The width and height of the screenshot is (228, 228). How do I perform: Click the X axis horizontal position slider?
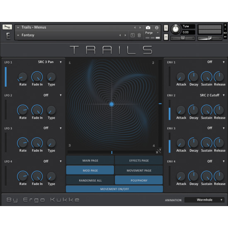coord(112,153)
